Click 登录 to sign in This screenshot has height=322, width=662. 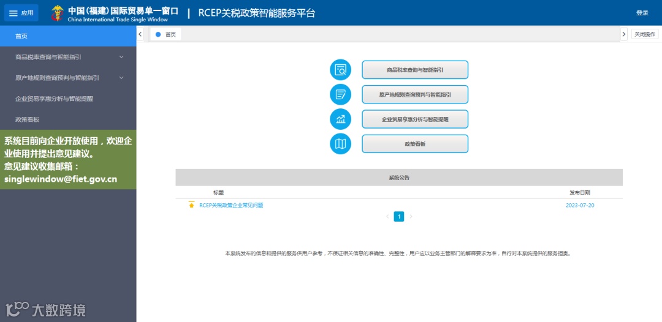[642, 13]
